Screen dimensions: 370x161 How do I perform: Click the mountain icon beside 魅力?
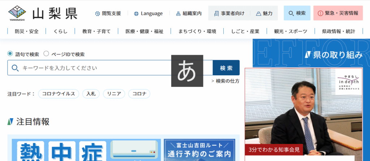tap(258, 14)
